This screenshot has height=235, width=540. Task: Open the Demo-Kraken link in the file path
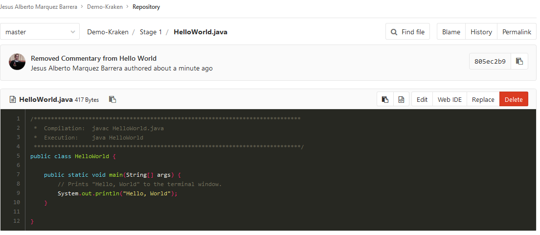coord(108,32)
